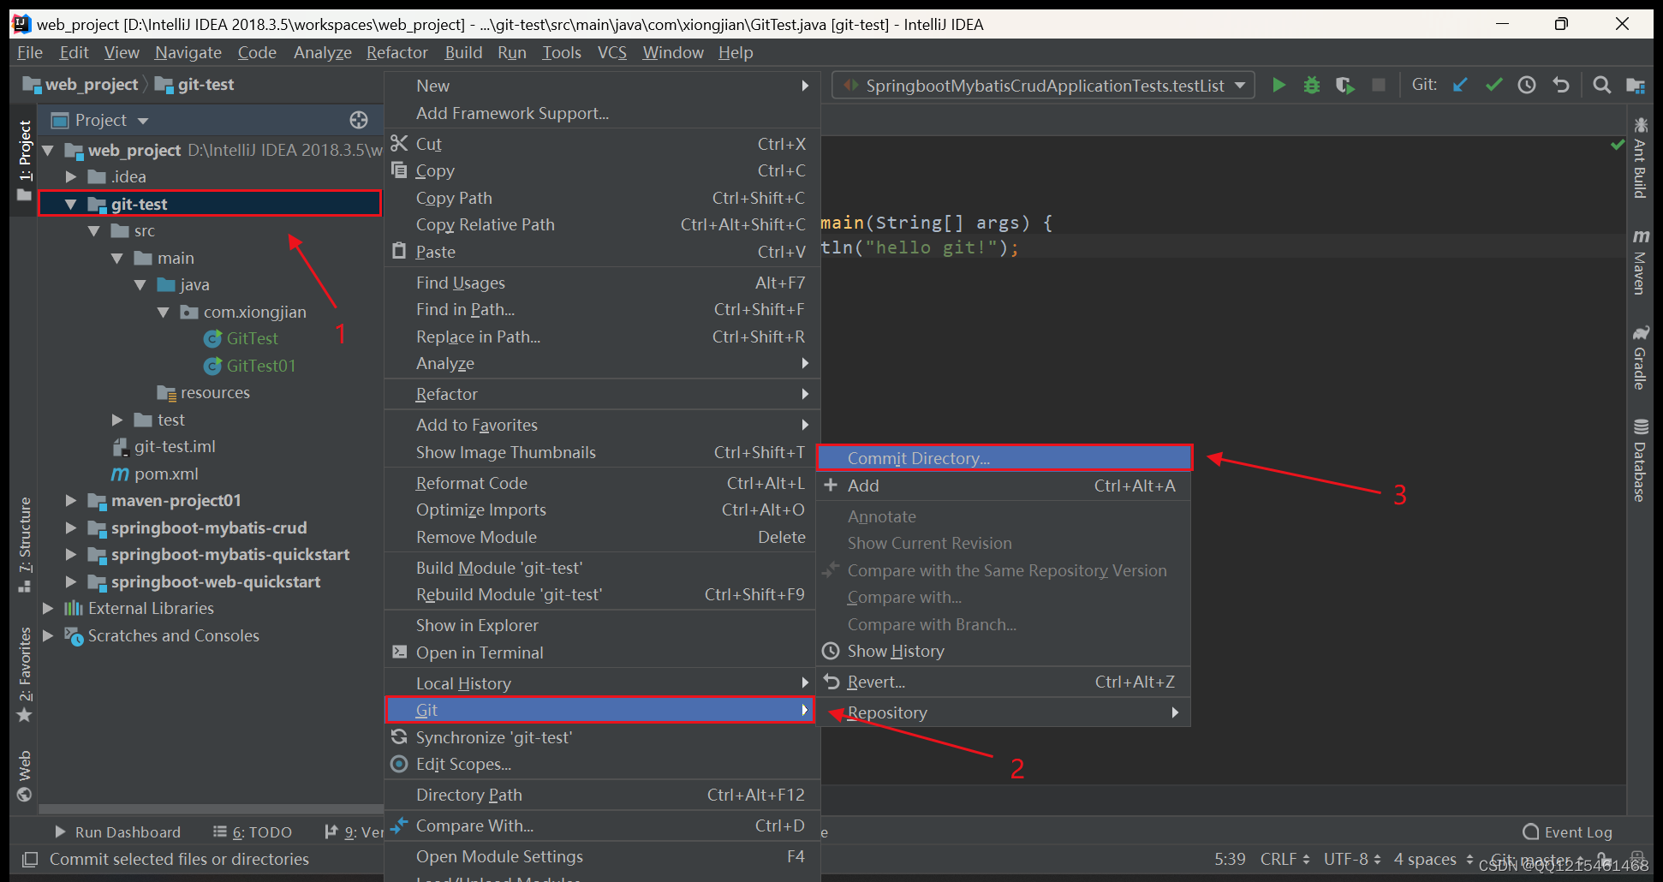
Task: Collapse the src folder arrow
Action: pyautogui.click(x=94, y=231)
